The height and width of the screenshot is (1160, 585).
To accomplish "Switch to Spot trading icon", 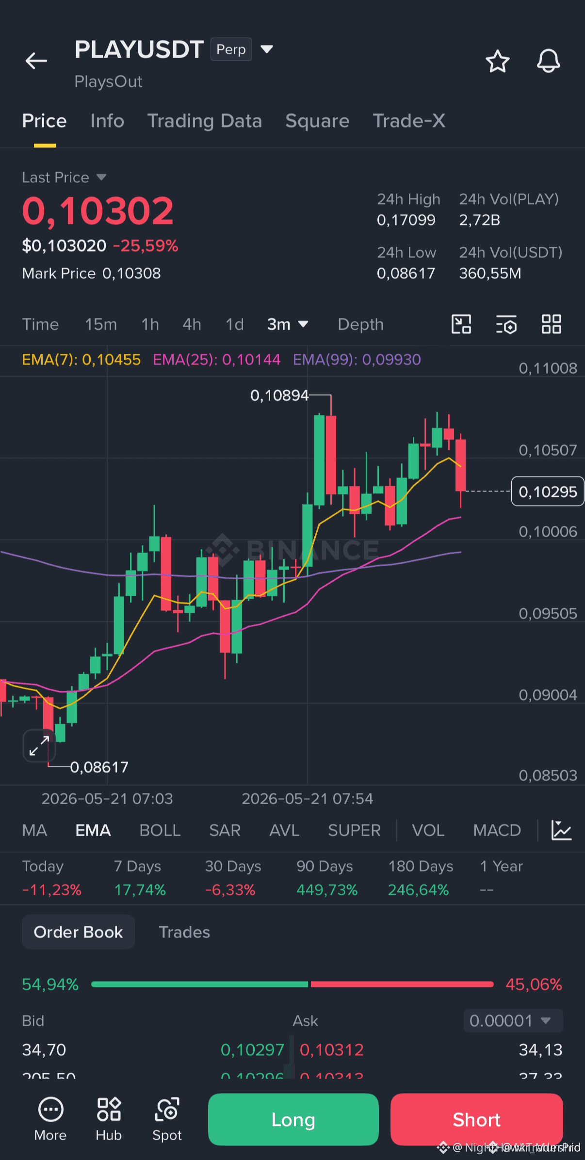I will pyautogui.click(x=167, y=1119).
